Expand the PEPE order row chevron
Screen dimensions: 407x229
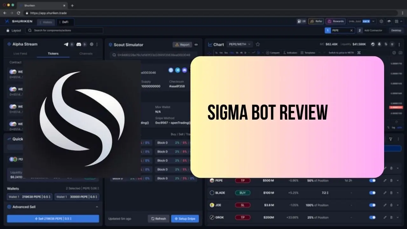pyautogui.click(x=397, y=180)
